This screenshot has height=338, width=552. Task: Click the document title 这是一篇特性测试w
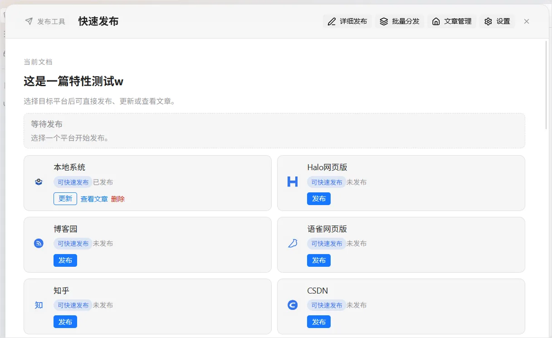73,82
